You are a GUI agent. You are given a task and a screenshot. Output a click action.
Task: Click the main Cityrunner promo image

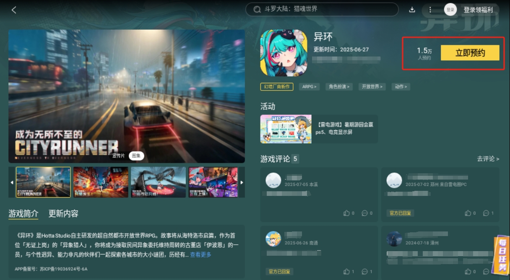click(x=127, y=96)
